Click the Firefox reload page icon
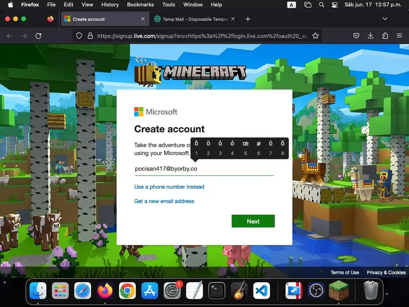This screenshot has width=409, height=307. (38, 36)
